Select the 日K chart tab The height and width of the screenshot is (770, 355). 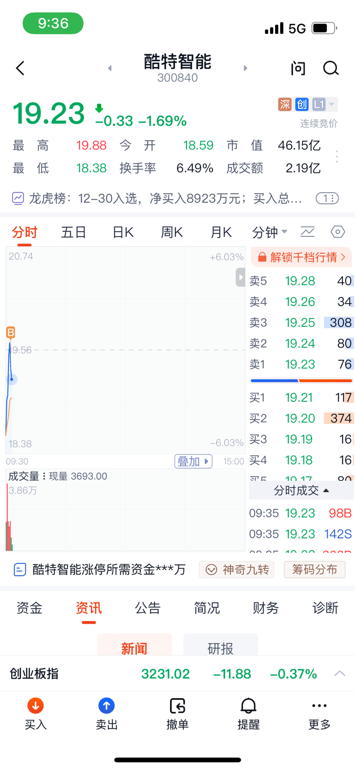coord(123,232)
